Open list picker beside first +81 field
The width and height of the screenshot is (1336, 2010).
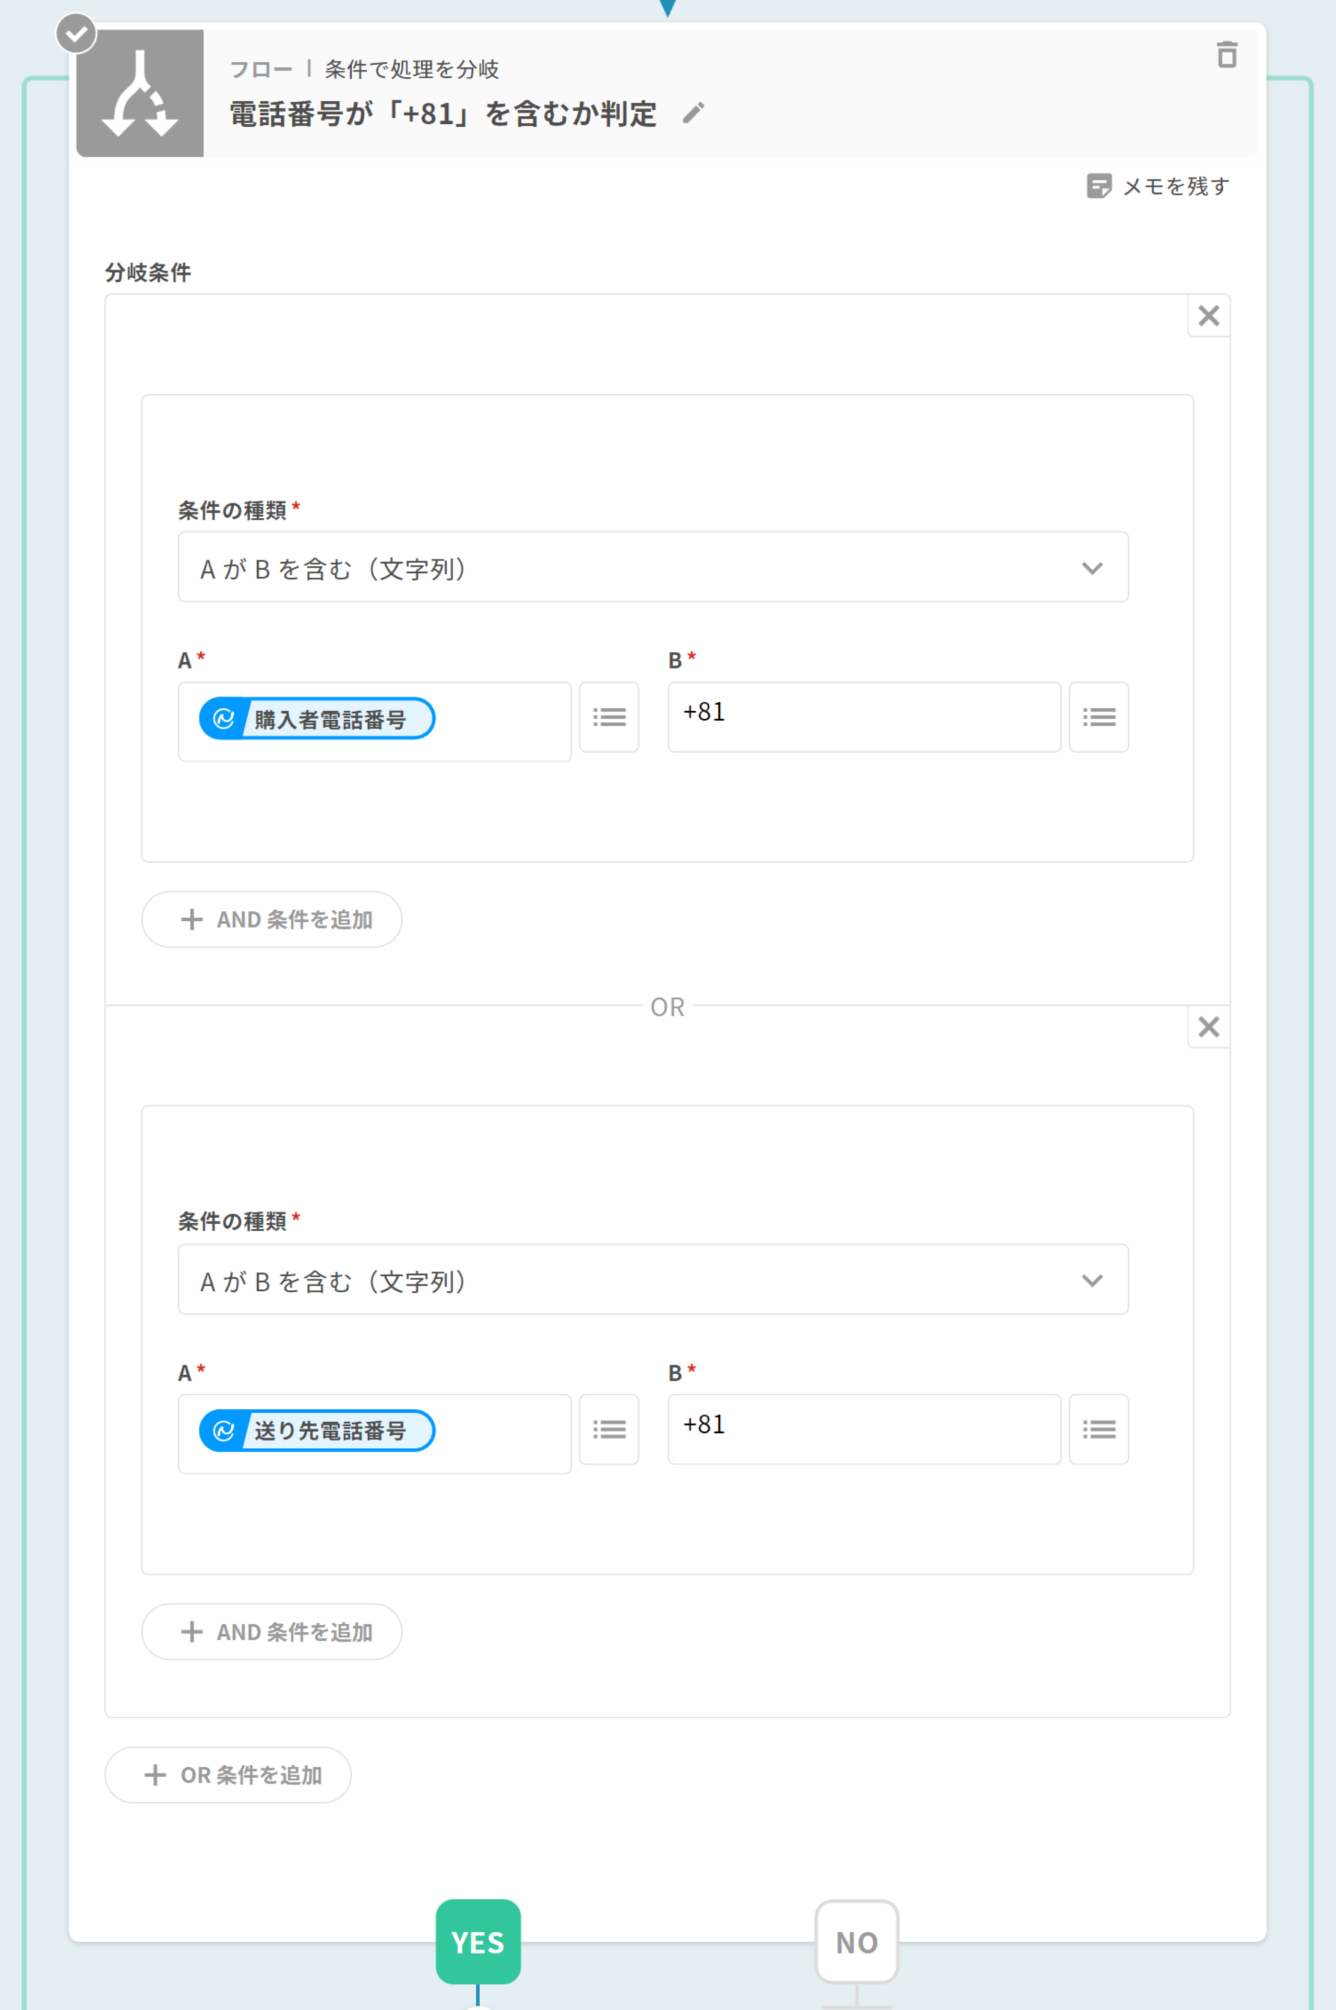(1098, 718)
